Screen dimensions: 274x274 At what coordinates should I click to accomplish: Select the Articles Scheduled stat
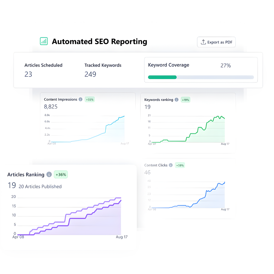pyautogui.click(x=43, y=65)
